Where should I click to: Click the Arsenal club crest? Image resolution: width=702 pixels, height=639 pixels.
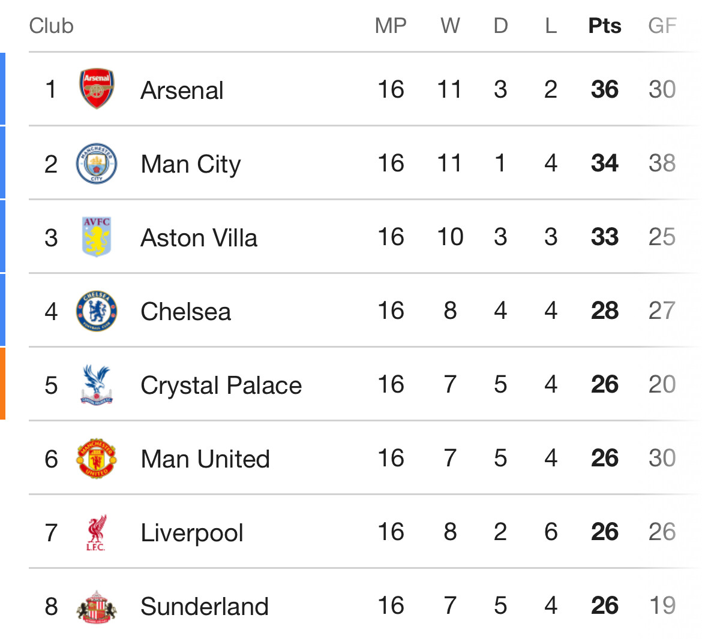click(97, 89)
